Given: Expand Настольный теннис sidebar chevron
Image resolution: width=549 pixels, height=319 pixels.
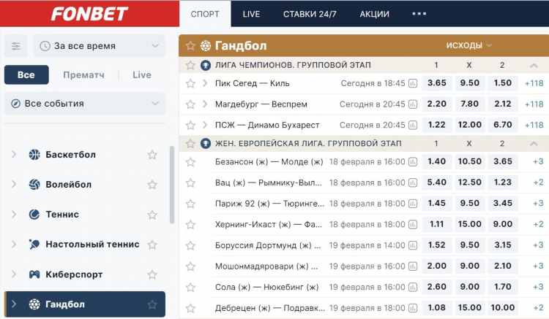Looking at the screenshot, I should (x=14, y=245).
